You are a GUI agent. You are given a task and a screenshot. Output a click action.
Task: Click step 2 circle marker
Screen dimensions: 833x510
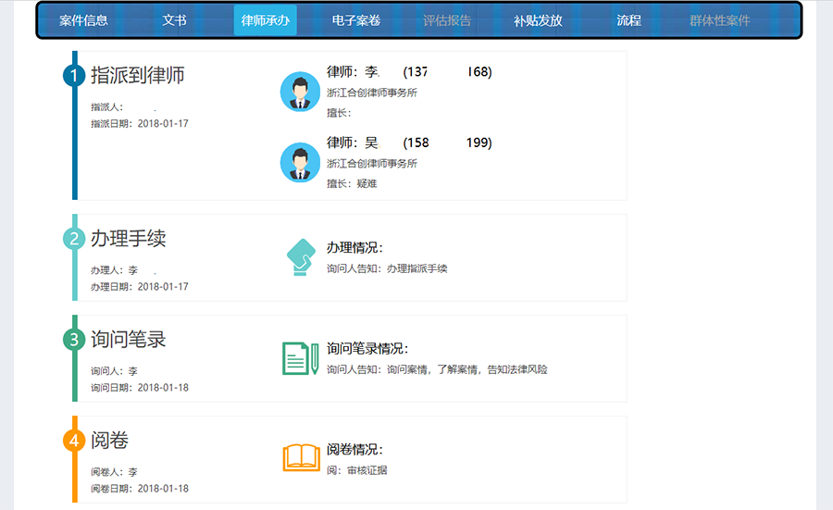pyautogui.click(x=74, y=239)
